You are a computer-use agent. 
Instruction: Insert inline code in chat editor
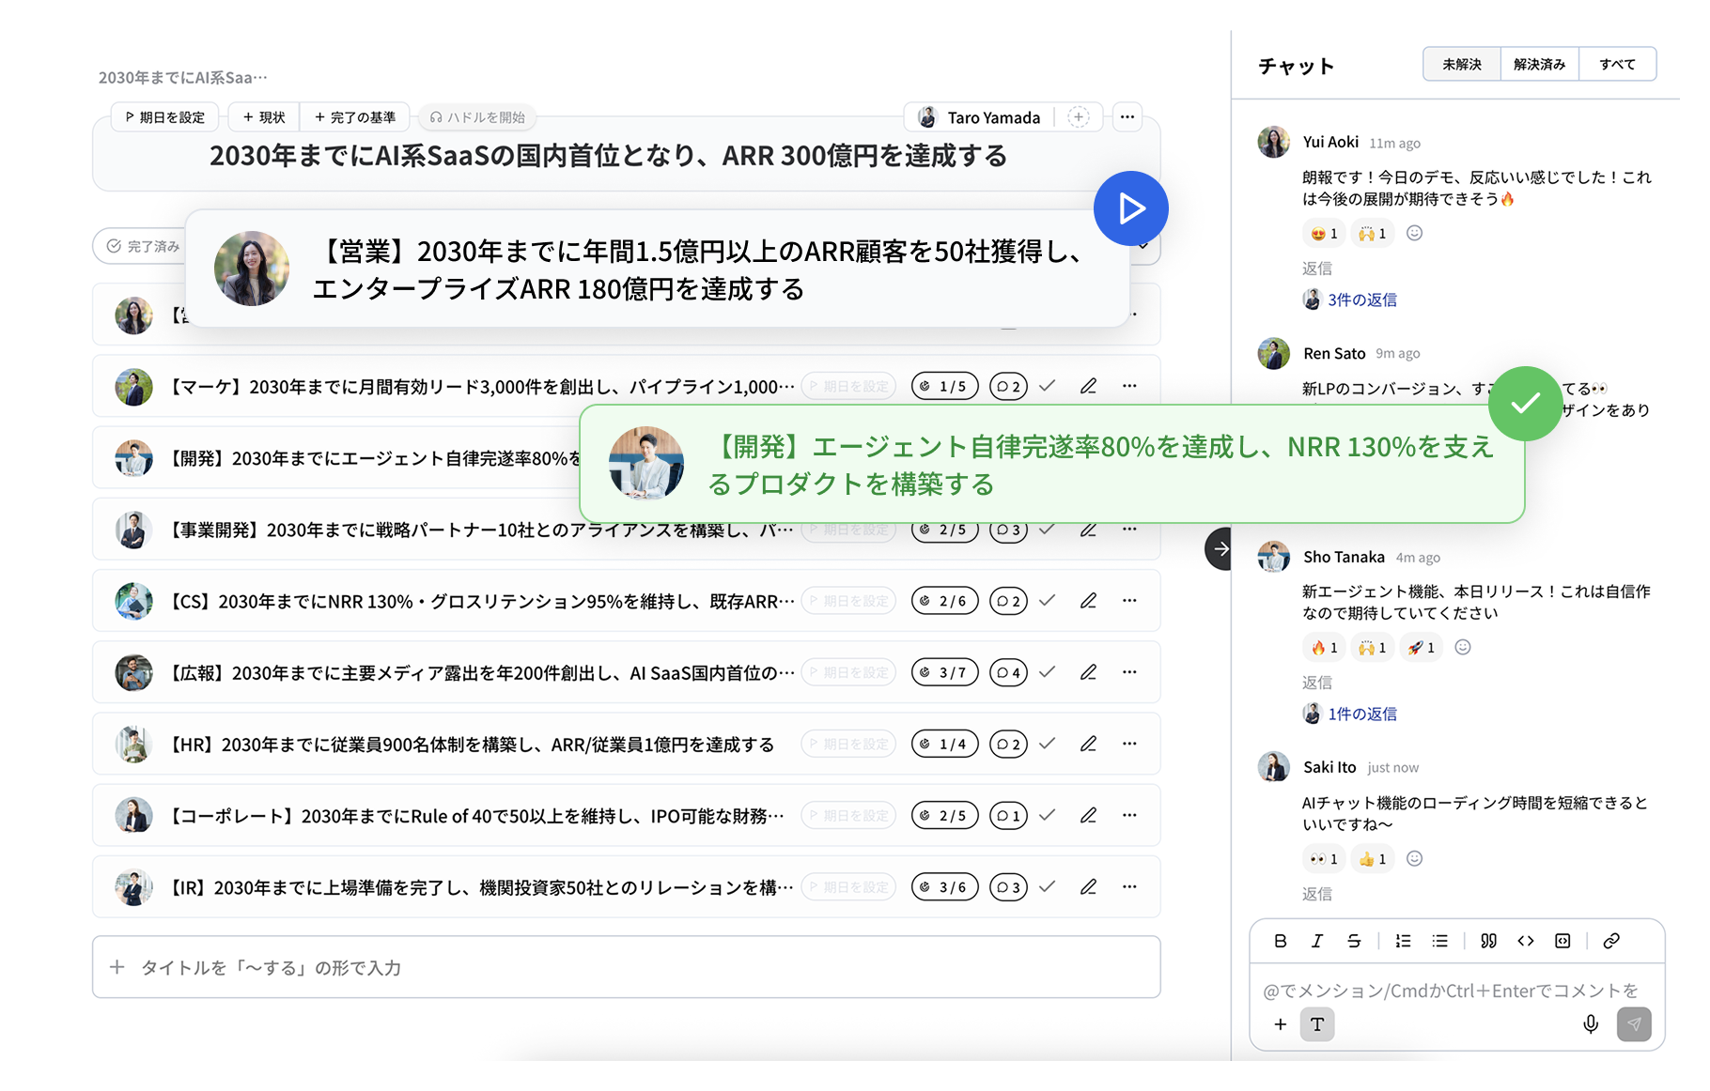pyautogui.click(x=1526, y=941)
